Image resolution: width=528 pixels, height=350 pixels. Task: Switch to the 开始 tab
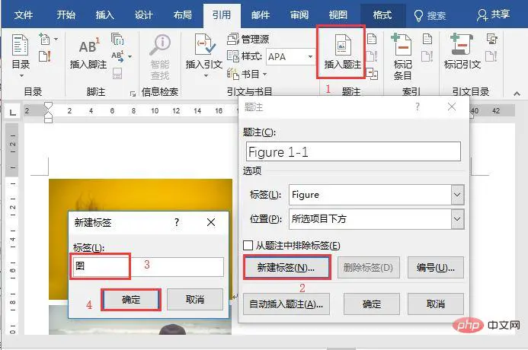[x=66, y=14]
